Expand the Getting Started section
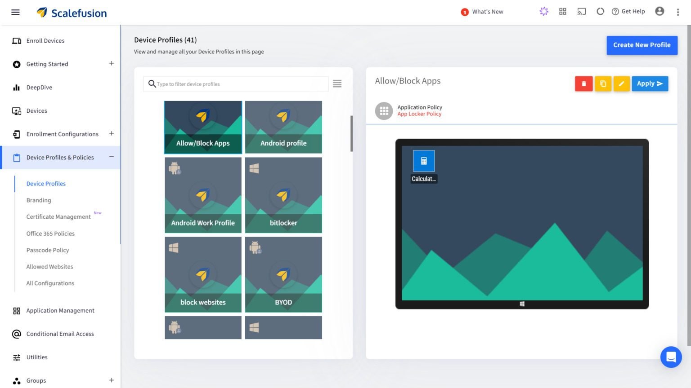Screen dimensions: 691x388 coord(111,64)
